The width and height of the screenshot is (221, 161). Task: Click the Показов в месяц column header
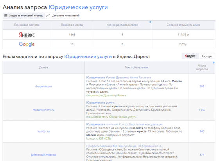72,25
